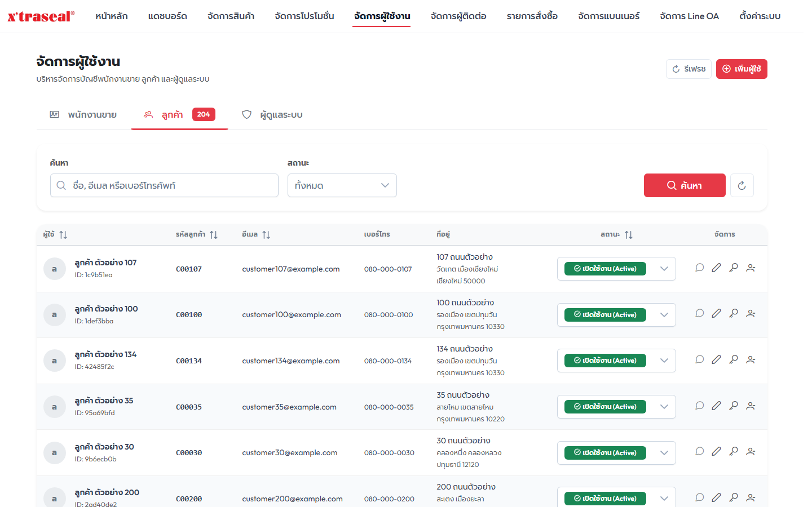Image resolution: width=812 pixels, height=507 pixels.
Task: Click the เพิ่มผู้ใช้ button
Action: 742,69
